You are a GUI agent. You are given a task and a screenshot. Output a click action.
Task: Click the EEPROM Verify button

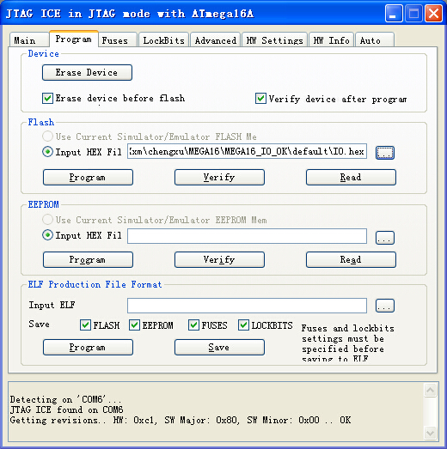point(219,260)
